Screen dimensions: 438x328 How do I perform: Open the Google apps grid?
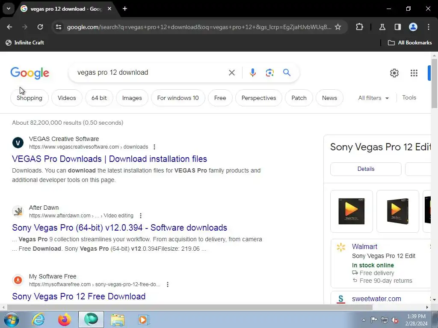click(414, 73)
